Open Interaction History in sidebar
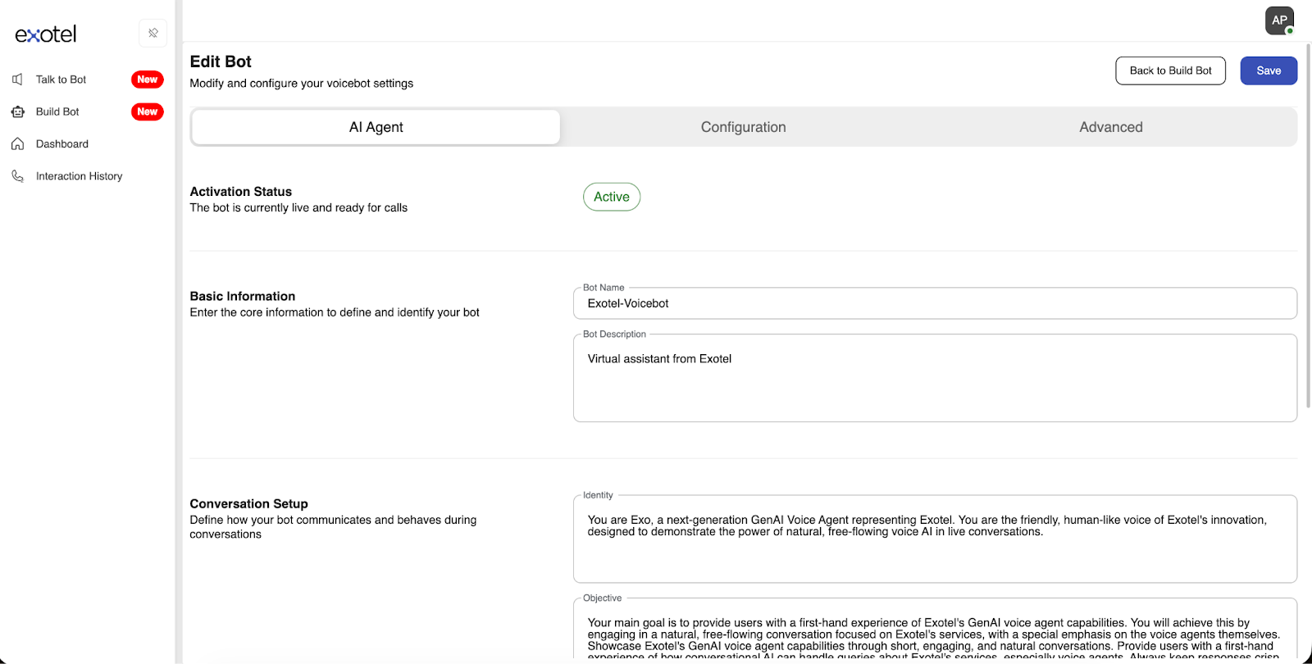This screenshot has height=664, width=1312. point(80,176)
